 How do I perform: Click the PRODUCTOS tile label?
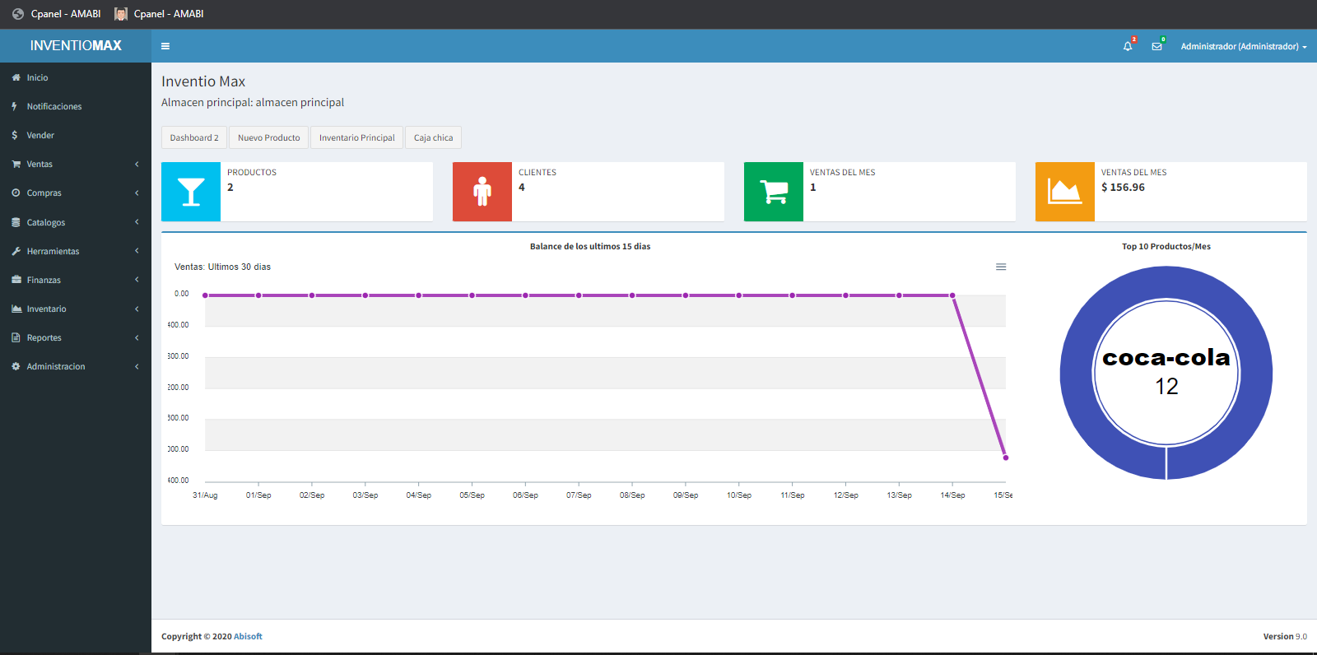click(x=252, y=172)
